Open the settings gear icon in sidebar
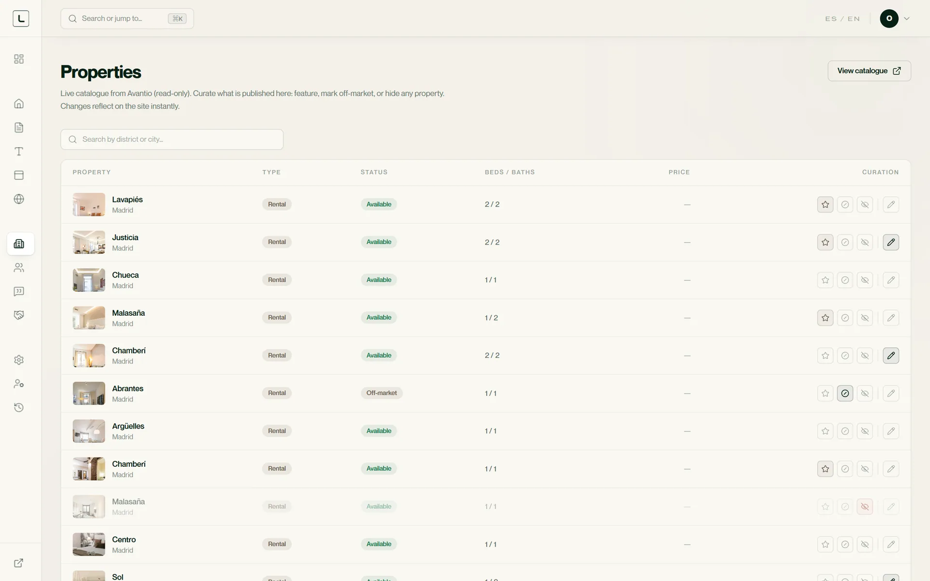 [19, 360]
